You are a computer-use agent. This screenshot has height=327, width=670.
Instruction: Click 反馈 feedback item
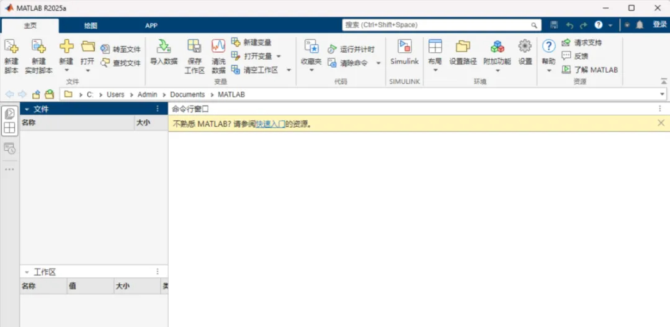coord(574,56)
